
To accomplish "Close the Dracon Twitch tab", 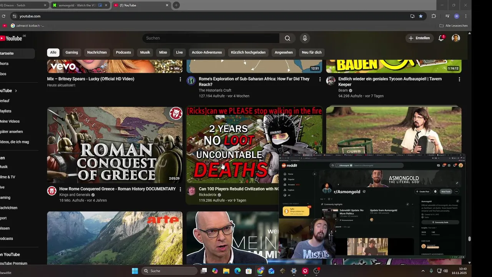I will click(45, 5).
